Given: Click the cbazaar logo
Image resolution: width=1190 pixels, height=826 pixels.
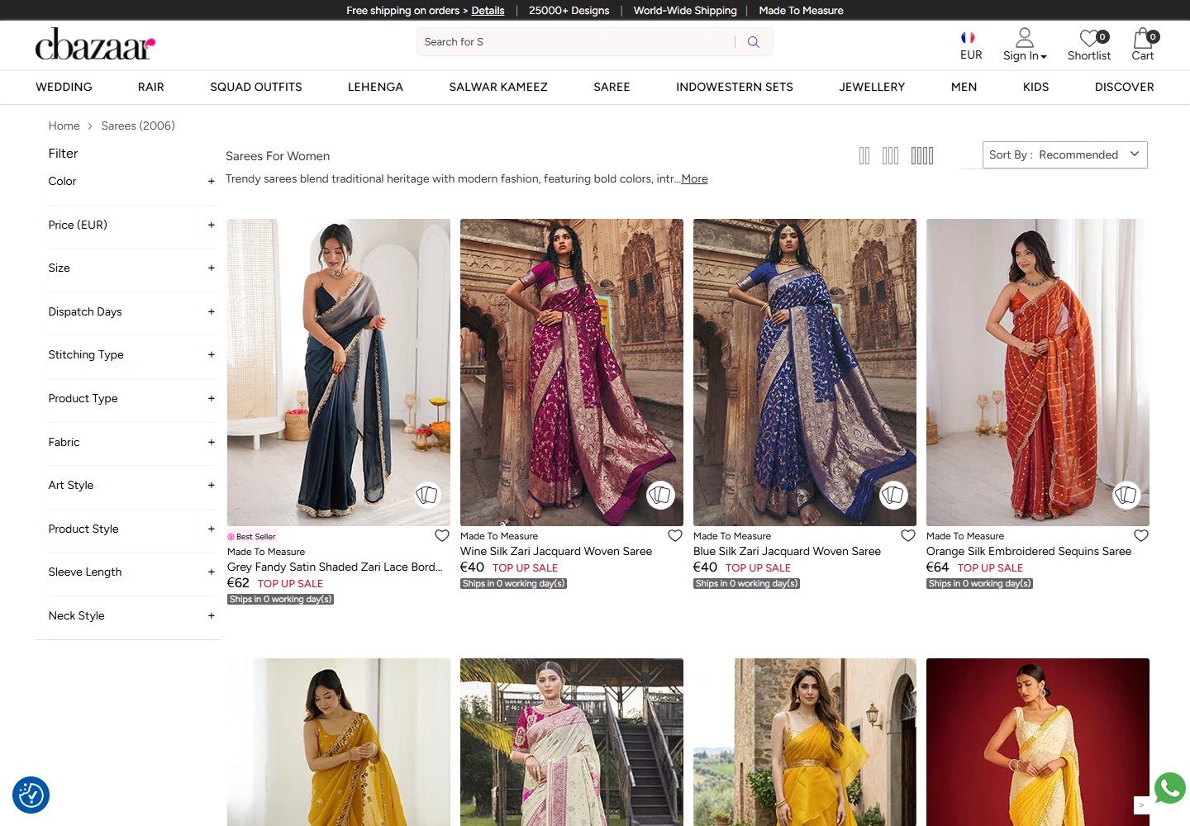Looking at the screenshot, I should tap(95, 45).
